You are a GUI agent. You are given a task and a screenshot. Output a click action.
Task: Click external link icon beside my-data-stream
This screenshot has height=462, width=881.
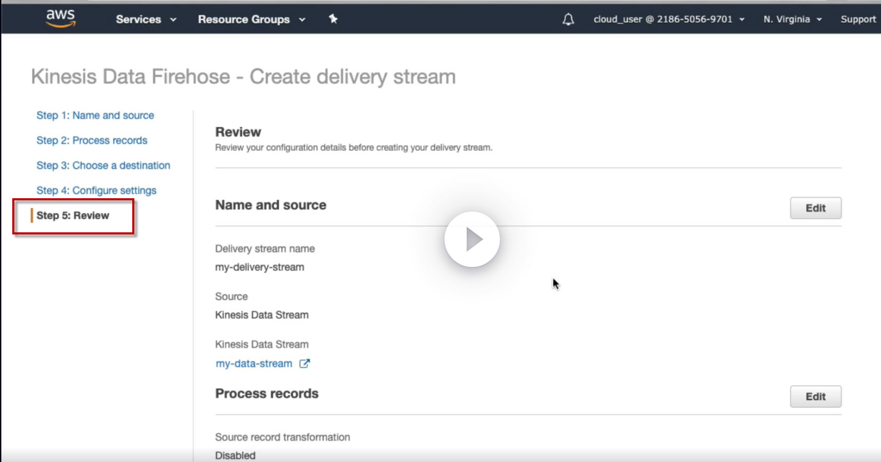305,363
